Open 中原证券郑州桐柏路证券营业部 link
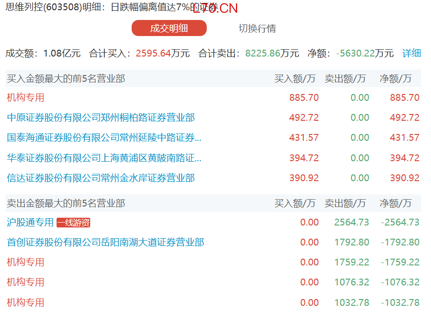Viewport: 431px width, 319px height. 100,117
